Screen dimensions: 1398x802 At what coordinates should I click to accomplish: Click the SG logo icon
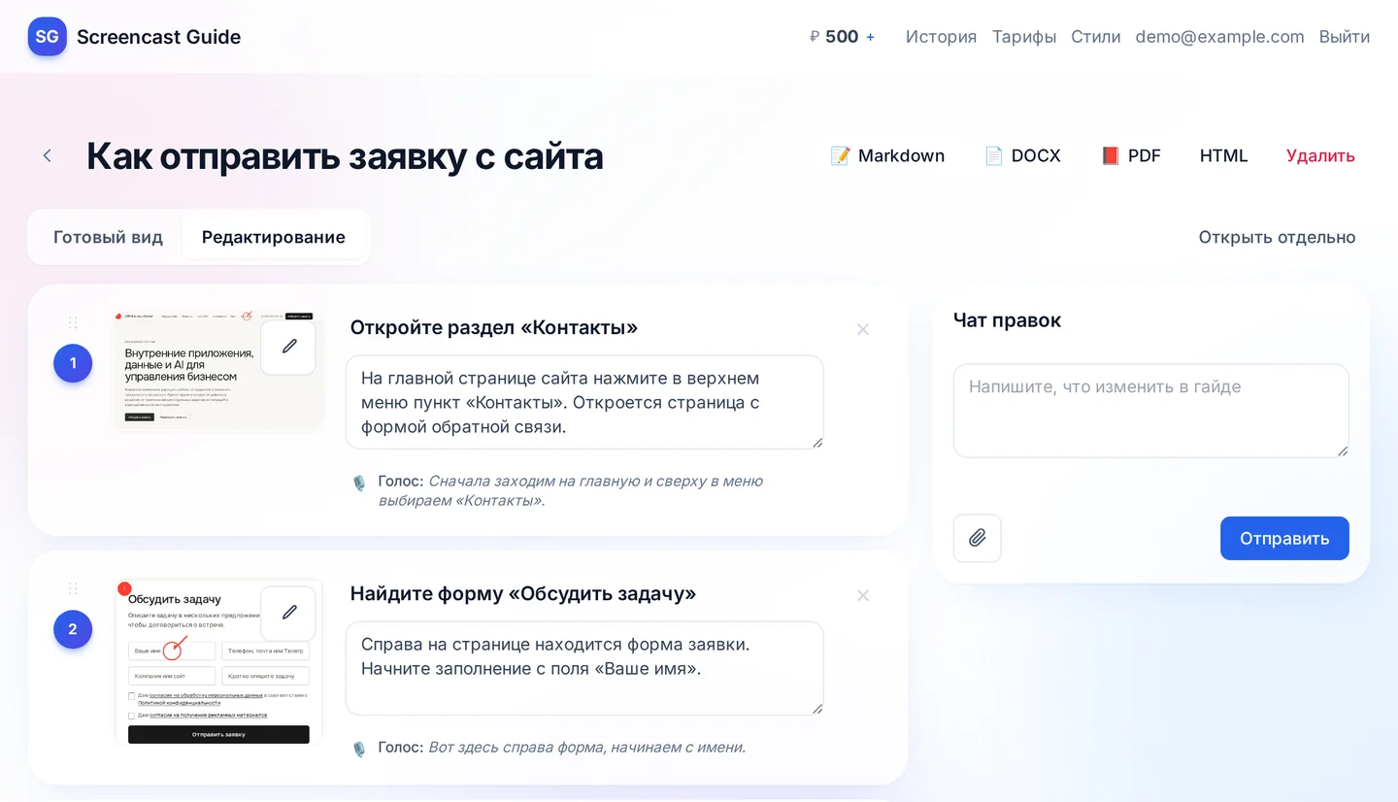47,37
